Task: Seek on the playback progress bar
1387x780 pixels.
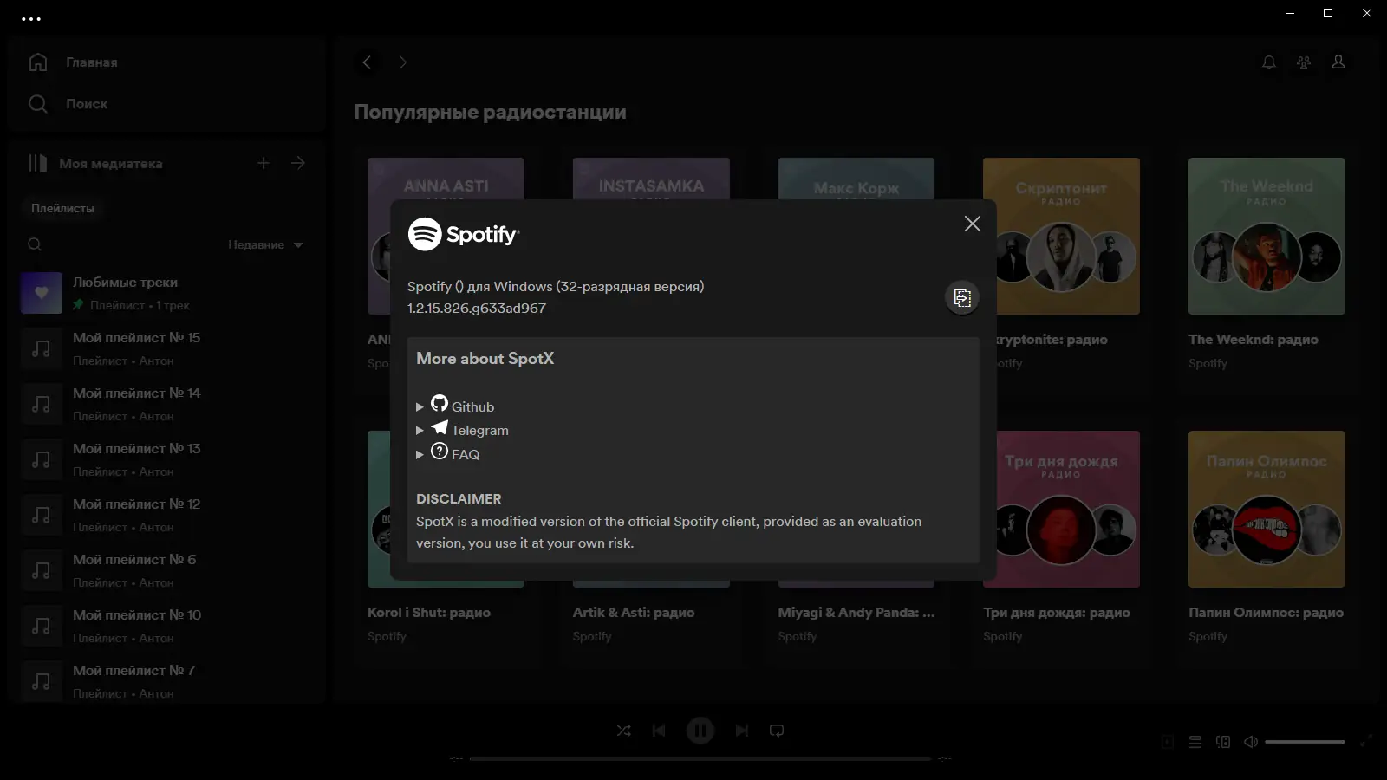Action: (x=700, y=759)
